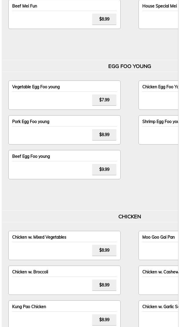Open the Chicken Egg Foo Young item
Viewport: 188px width, 327px height.
point(160,87)
